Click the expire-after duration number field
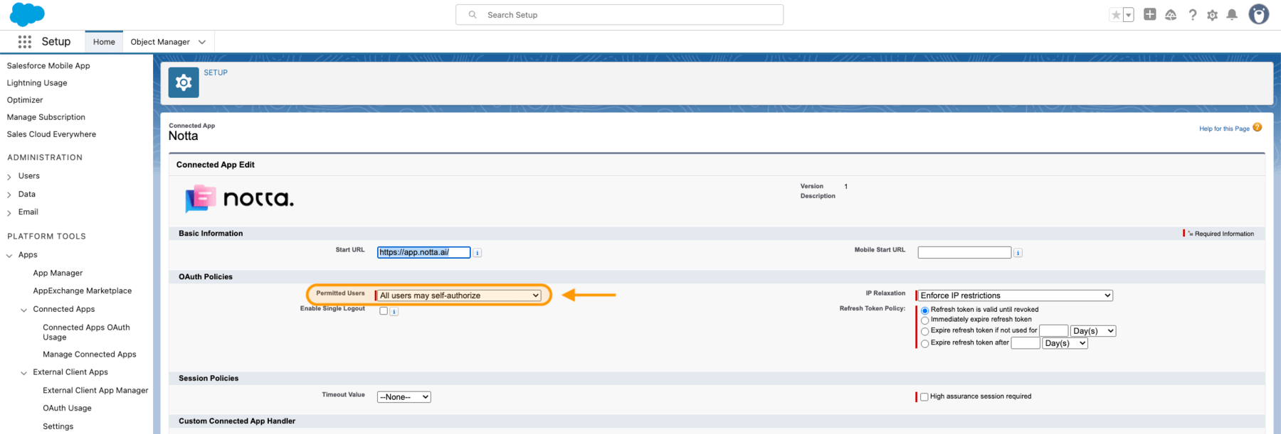The height and width of the screenshot is (434, 1281). (x=1026, y=343)
